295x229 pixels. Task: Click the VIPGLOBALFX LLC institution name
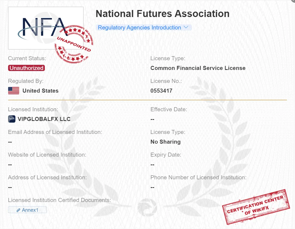pos(44,119)
